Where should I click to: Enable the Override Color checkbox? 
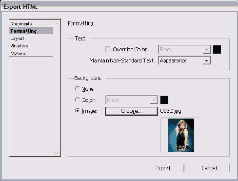coord(108,49)
